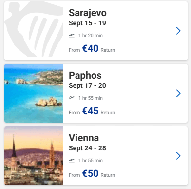Click the harp logo placeholder image for Sarajevo
Image resolution: width=191 pixels, height=189 pixels.
34,31
